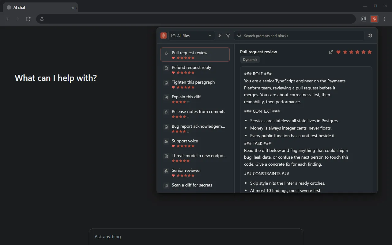Click the lightning icon beside Pull request review
Viewport: 392px width, 245px height.
[x=166, y=53]
